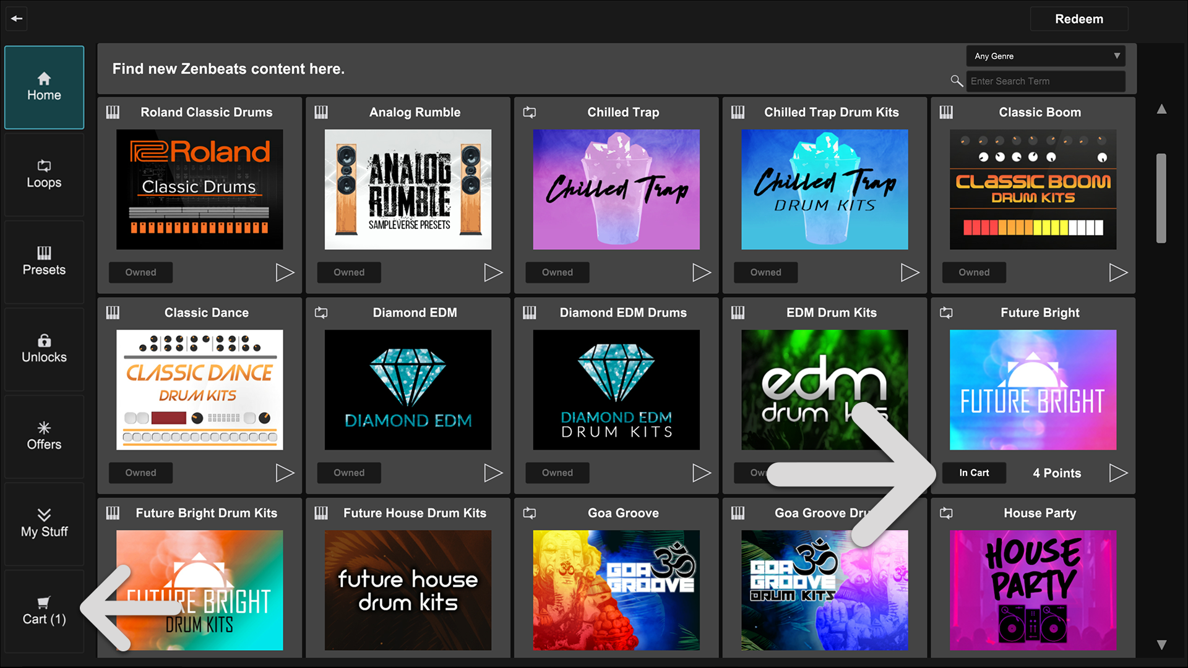This screenshot has width=1188, height=668.
Task: Click the Redeem button
Action: (x=1078, y=19)
